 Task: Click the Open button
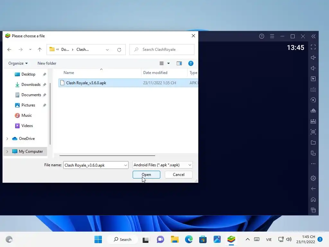[146, 175]
